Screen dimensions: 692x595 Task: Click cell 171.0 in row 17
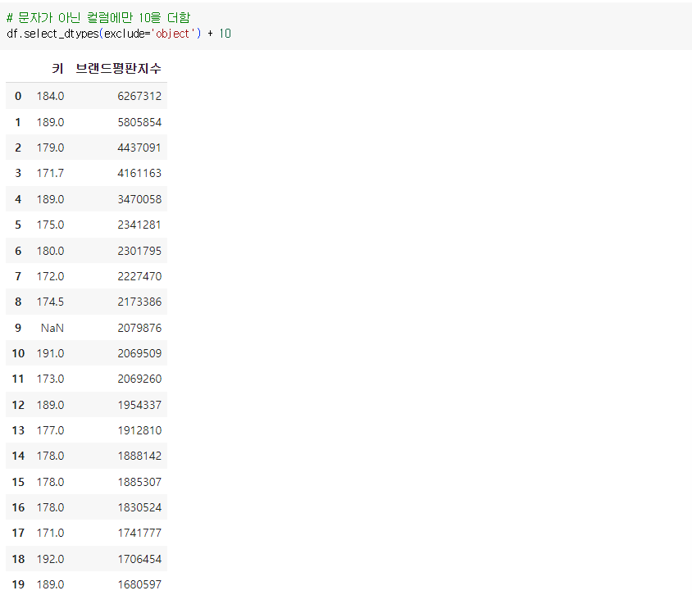click(x=50, y=534)
